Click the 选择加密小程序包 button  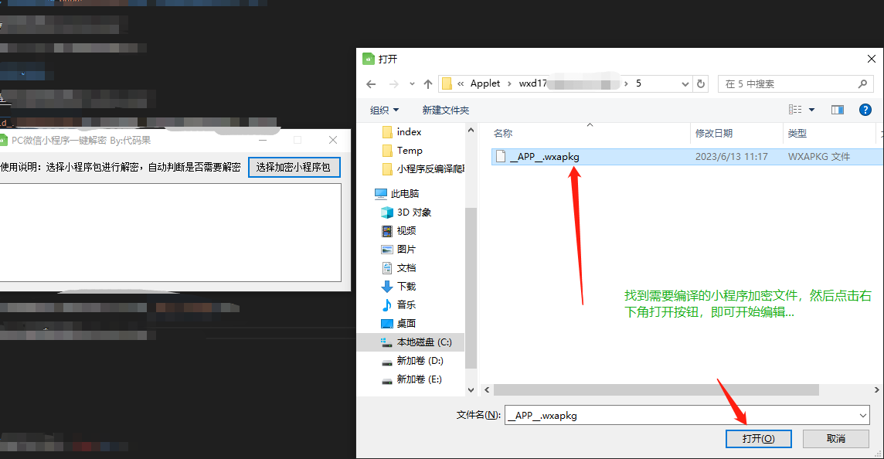[x=294, y=167]
